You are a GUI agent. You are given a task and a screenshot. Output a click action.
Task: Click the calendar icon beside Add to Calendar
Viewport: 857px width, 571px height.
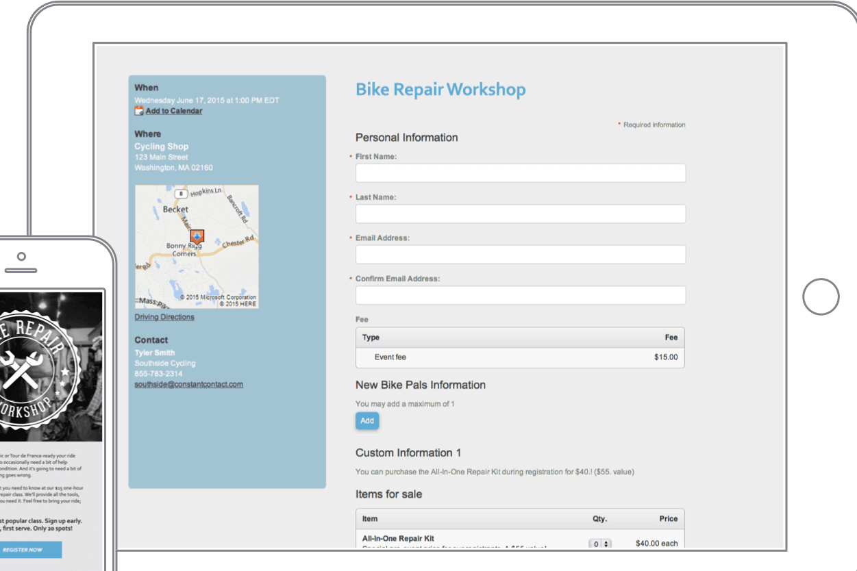[x=139, y=111]
